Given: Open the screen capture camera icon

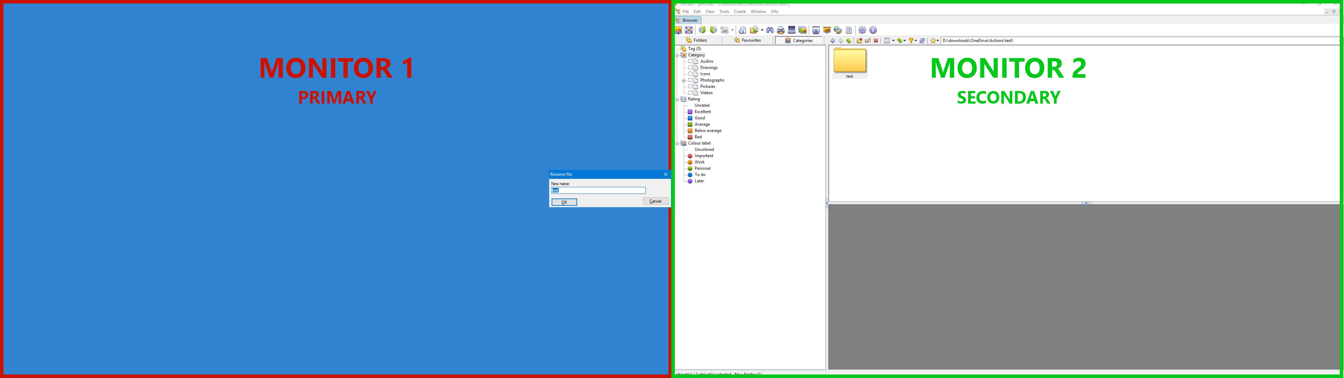Looking at the screenshot, I should point(815,30).
